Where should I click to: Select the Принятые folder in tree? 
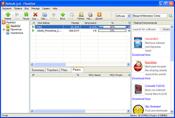coord(16,30)
